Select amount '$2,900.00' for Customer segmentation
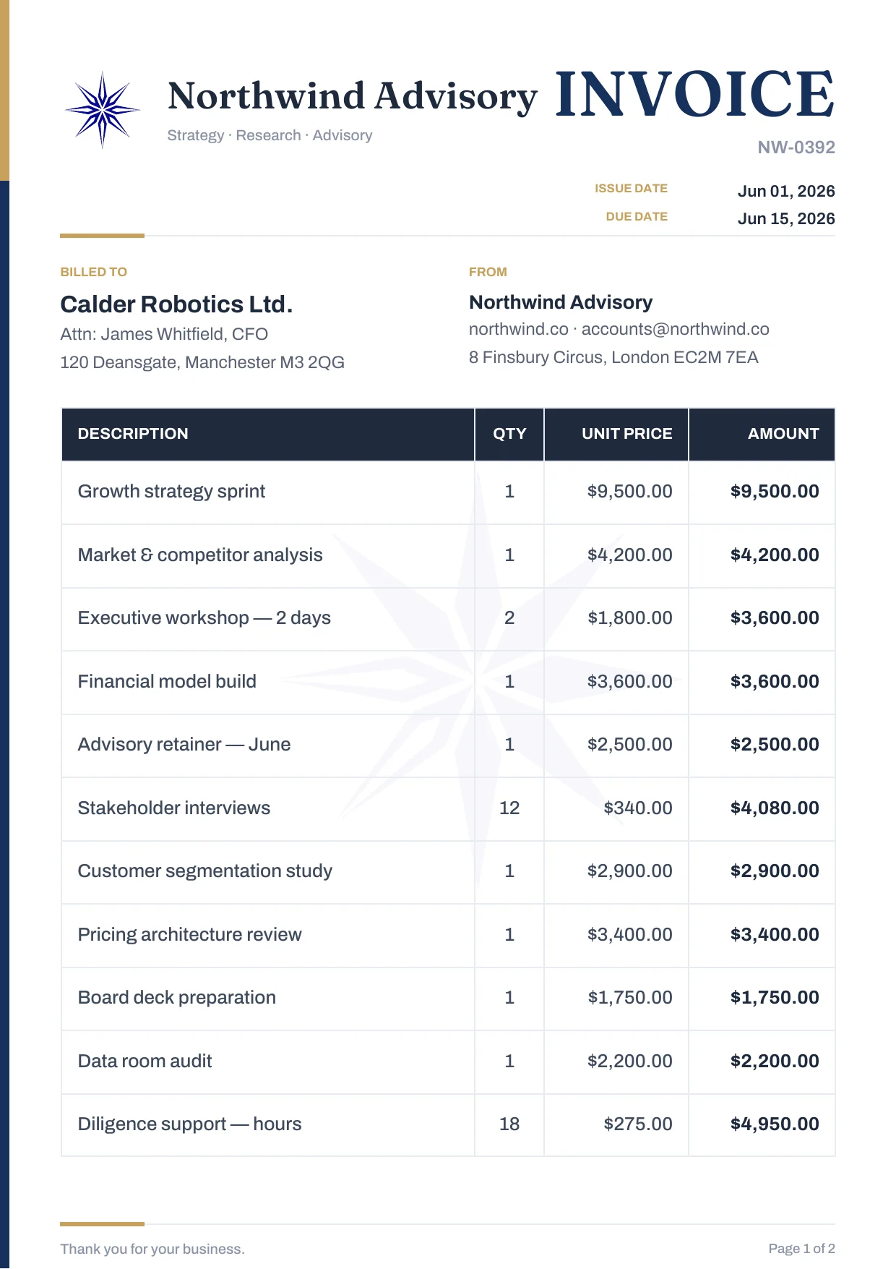Viewport: 896px width, 1269px height. click(x=775, y=871)
